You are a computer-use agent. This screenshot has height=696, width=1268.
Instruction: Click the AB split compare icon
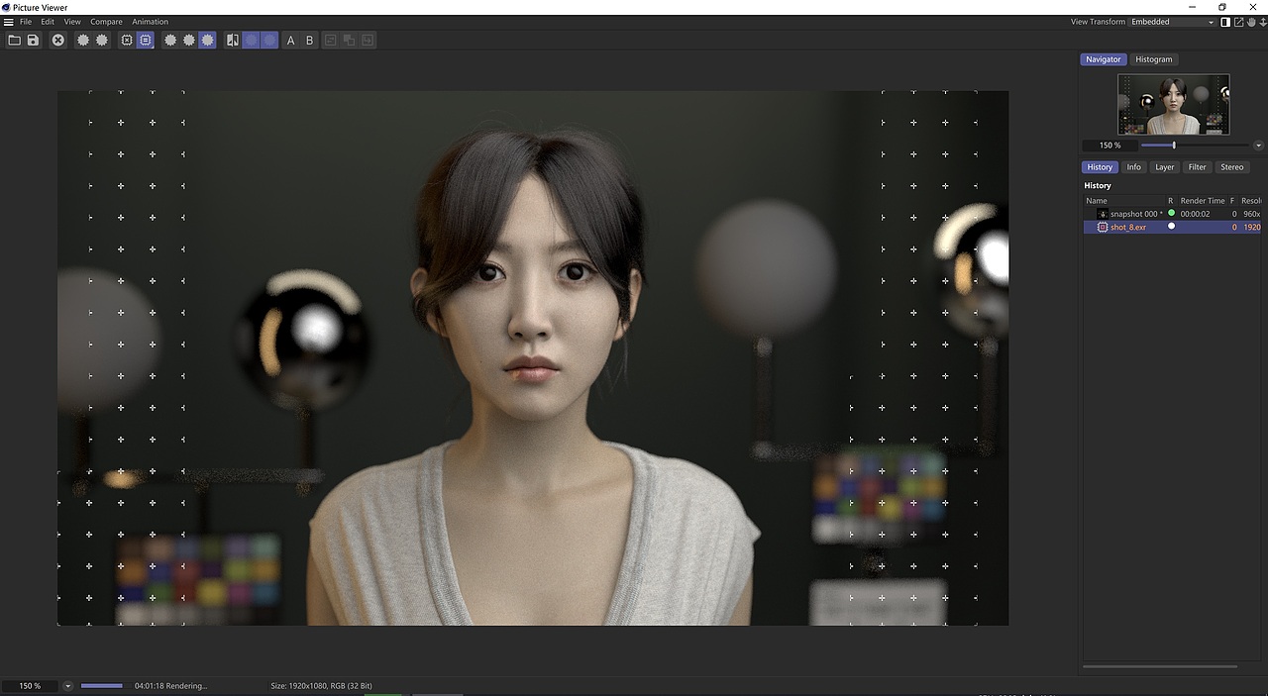pyautogui.click(x=233, y=41)
